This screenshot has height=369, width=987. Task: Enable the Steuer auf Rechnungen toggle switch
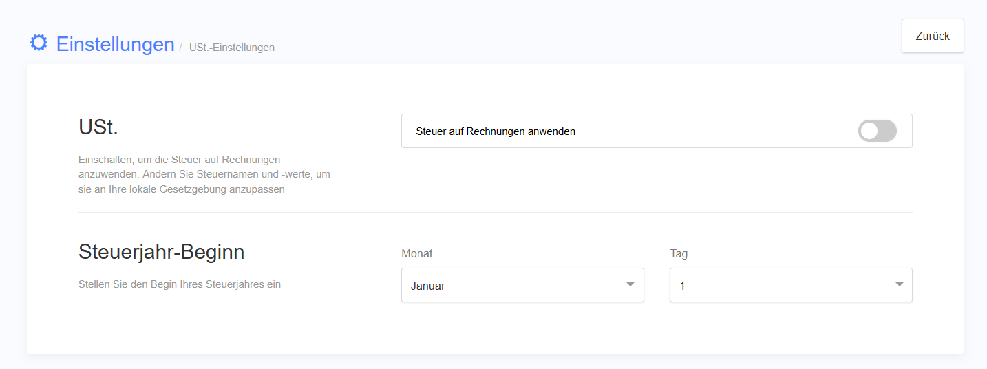click(878, 131)
